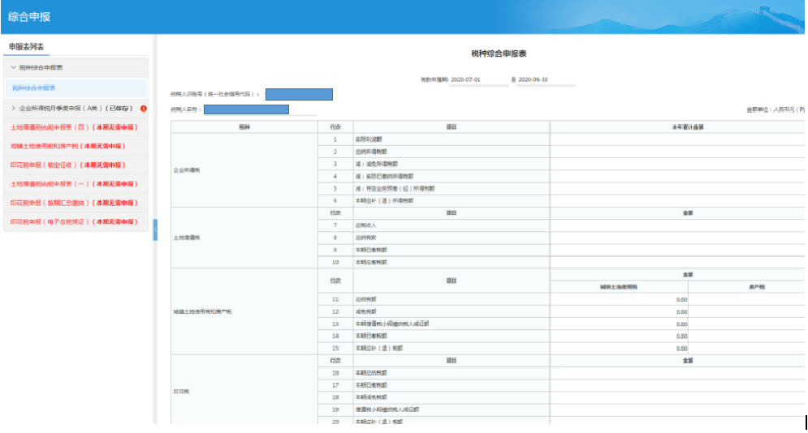Collapse the 税种综合申报表 group chevron

13,67
